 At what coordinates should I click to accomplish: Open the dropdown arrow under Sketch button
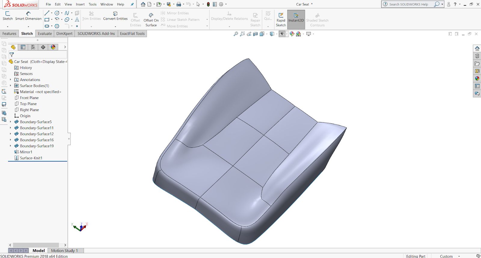[x=8, y=26]
